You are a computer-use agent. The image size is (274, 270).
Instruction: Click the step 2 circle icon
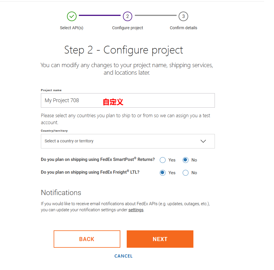click(x=128, y=16)
